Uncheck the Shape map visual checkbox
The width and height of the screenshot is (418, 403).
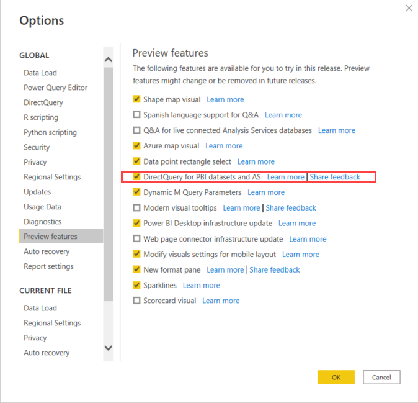click(136, 99)
